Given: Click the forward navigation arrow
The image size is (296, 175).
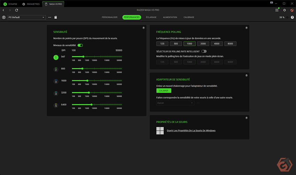Looking at the screenshot, I should coord(10,10).
